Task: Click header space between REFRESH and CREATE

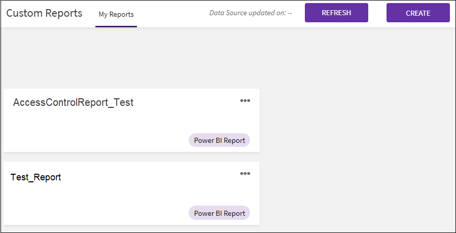Action: (x=377, y=13)
